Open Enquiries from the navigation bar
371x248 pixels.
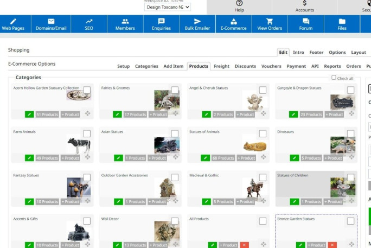click(162, 24)
